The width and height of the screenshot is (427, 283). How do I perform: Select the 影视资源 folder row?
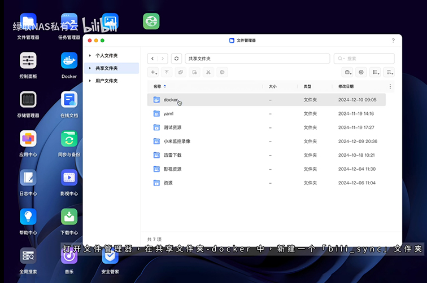pos(267,169)
